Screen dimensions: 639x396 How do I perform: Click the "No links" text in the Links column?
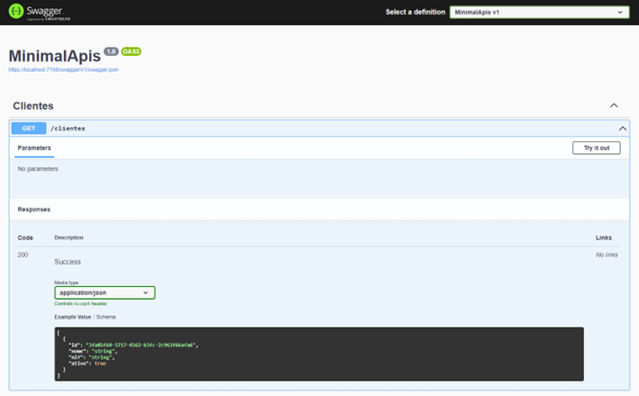(x=607, y=255)
